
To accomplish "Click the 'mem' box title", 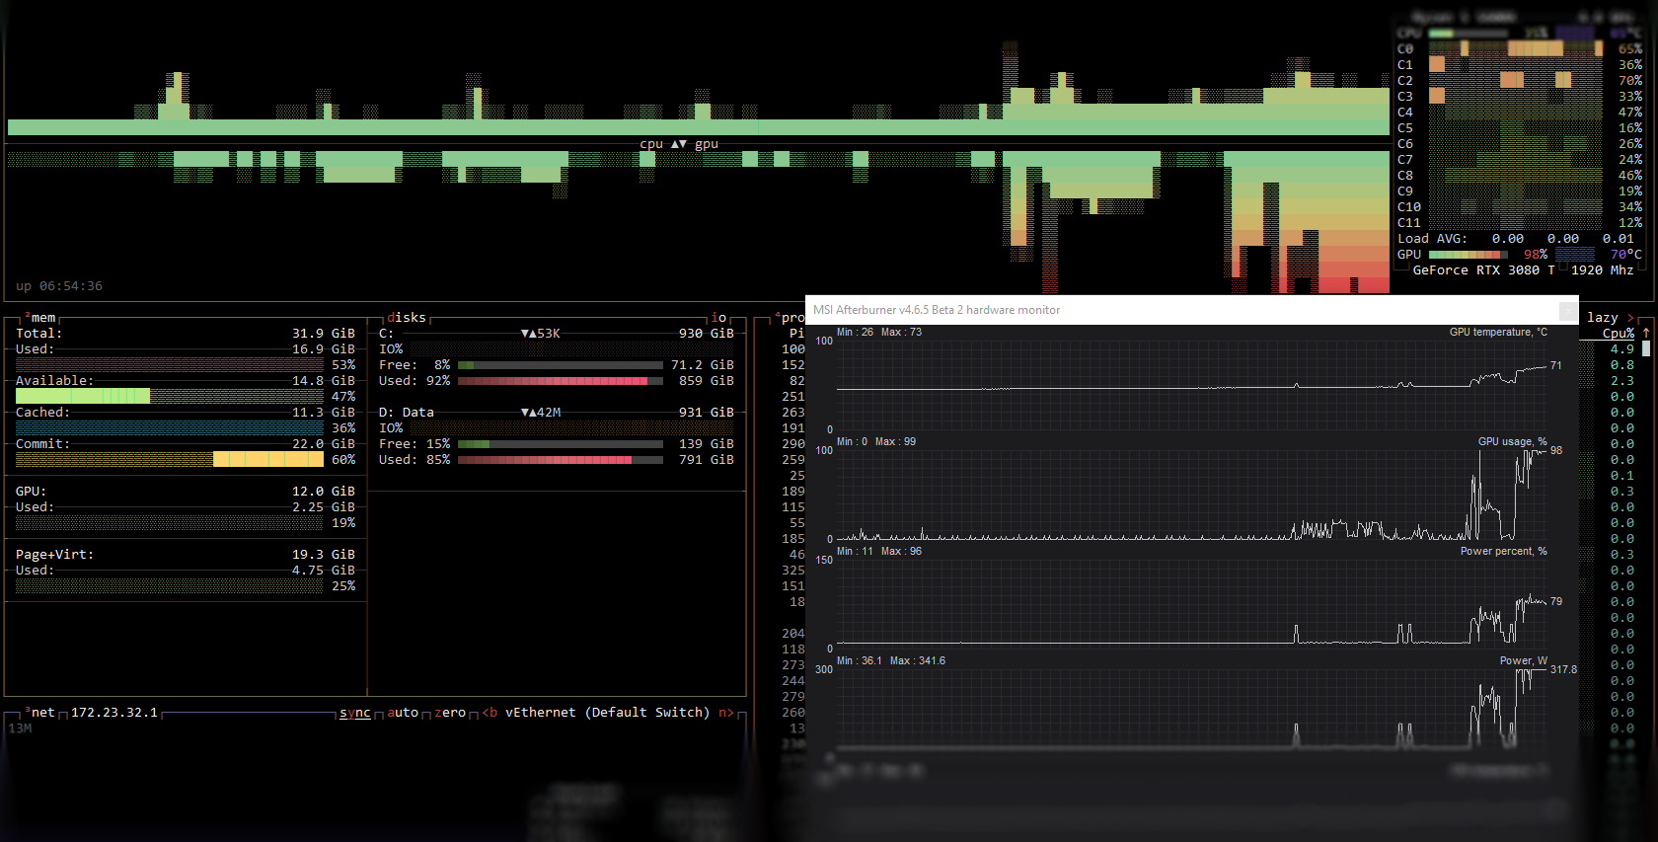I will coord(43,318).
